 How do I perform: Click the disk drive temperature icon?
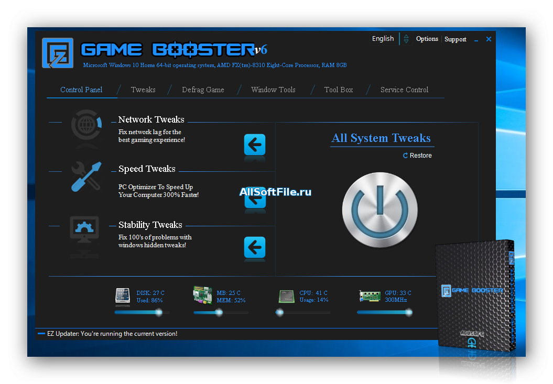pos(123,295)
